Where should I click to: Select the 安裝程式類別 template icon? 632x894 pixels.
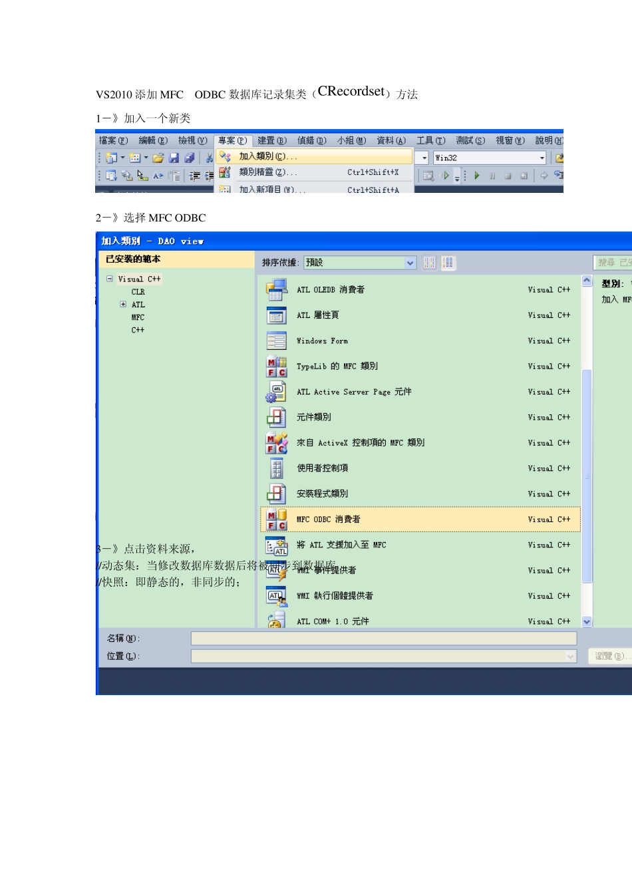click(x=276, y=494)
